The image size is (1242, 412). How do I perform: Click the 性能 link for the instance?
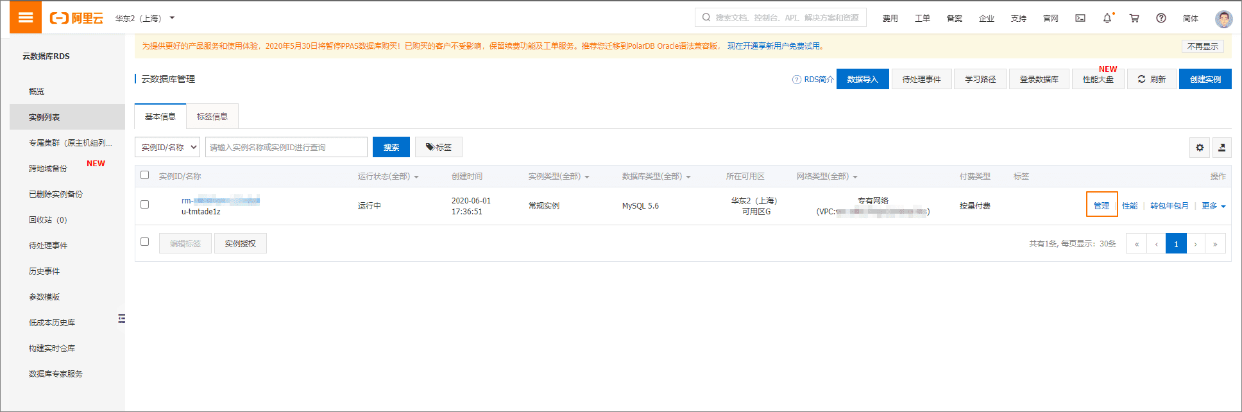pyautogui.click(x=1130, y=205)
